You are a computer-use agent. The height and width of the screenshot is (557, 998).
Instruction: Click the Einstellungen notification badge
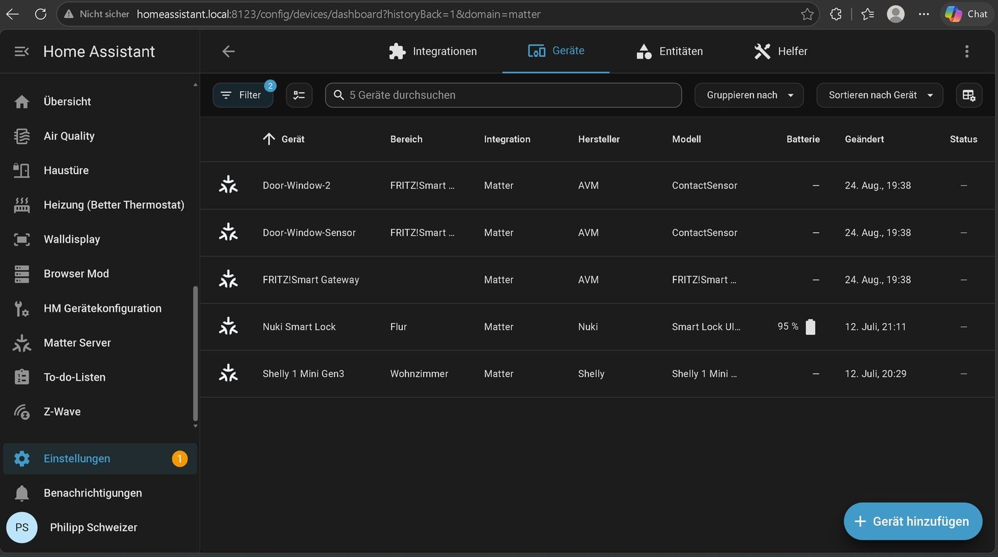coord(180,458)
